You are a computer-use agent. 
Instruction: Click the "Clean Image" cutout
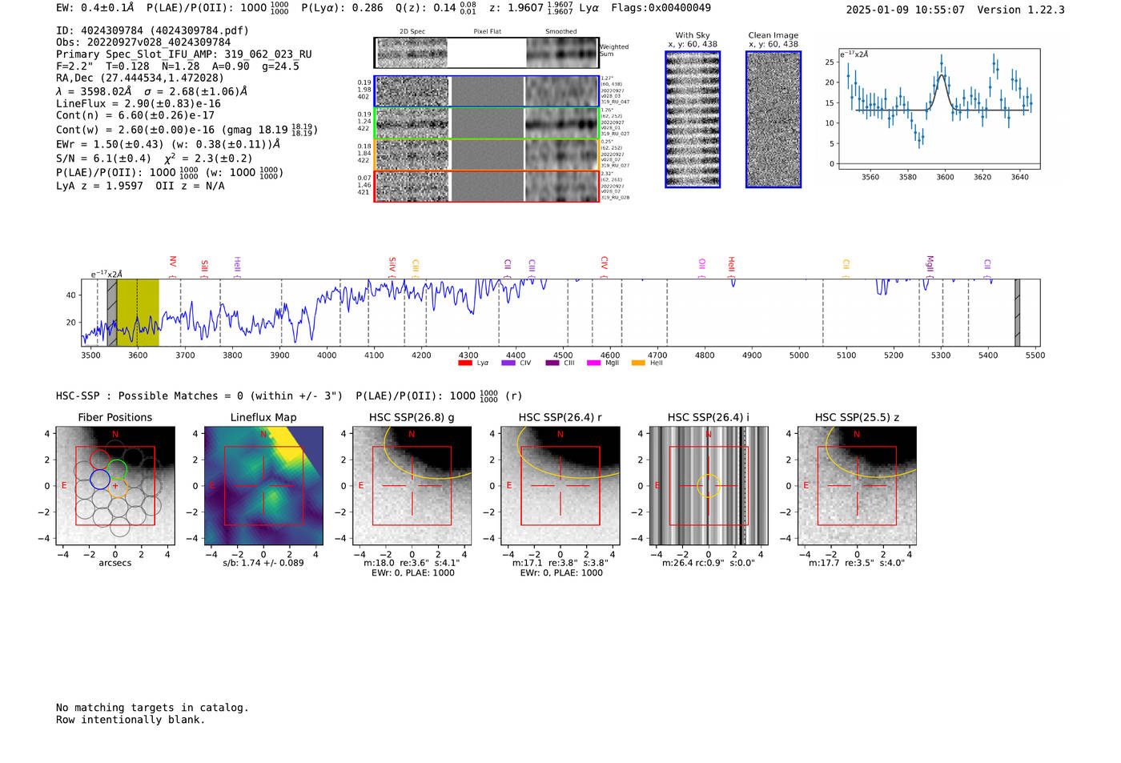pos(773,119)
